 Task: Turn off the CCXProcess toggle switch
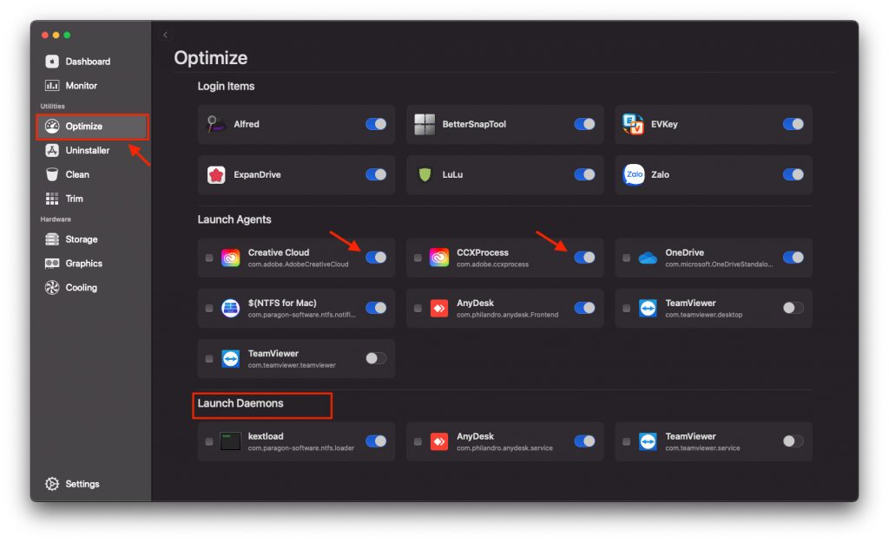pos(584,258)
